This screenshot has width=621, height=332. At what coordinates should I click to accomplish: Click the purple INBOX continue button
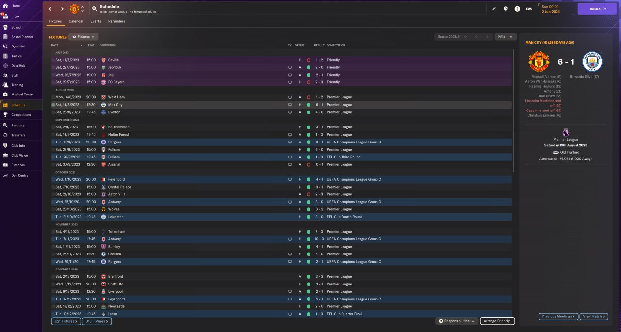point(597,9)
